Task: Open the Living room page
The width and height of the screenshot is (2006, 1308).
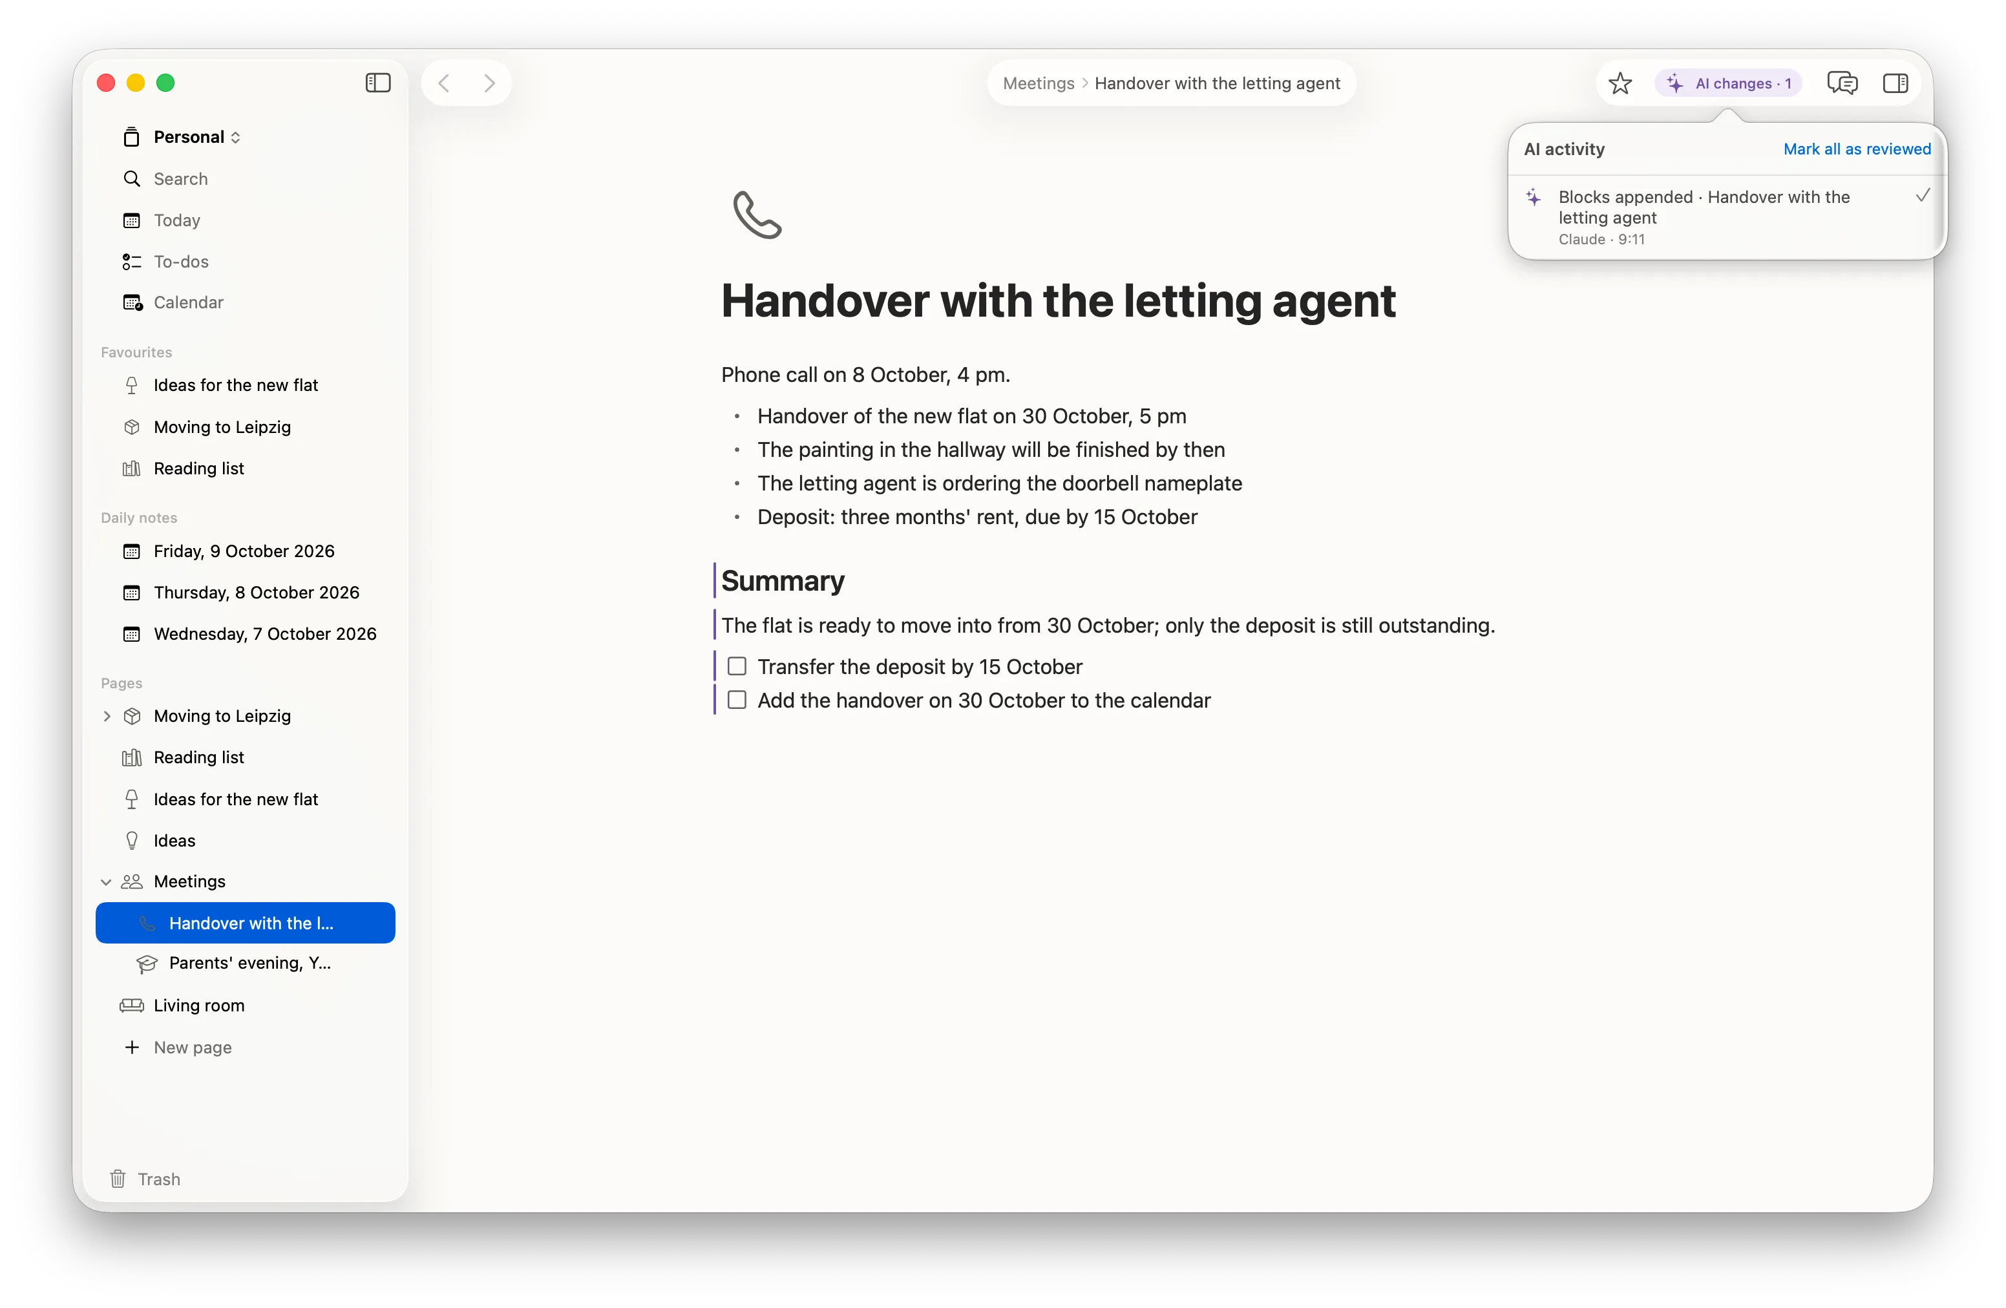Action: (x=246, y=1006)
